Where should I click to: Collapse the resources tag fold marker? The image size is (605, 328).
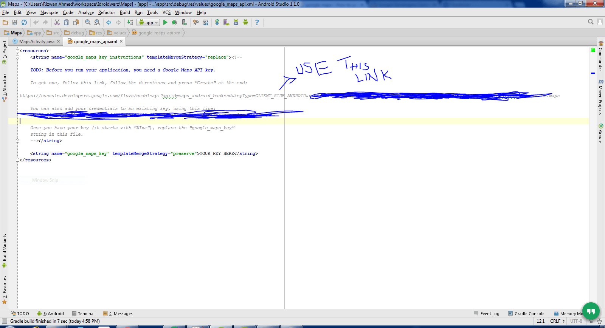point(17,51)
